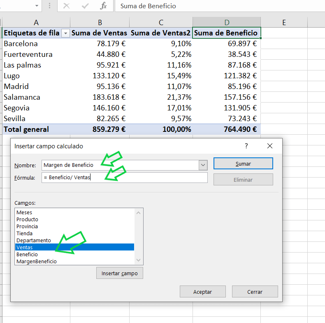Open the Name Box dropdown arrow
This screenshot has width=325, height=323.
pos(37,6)
